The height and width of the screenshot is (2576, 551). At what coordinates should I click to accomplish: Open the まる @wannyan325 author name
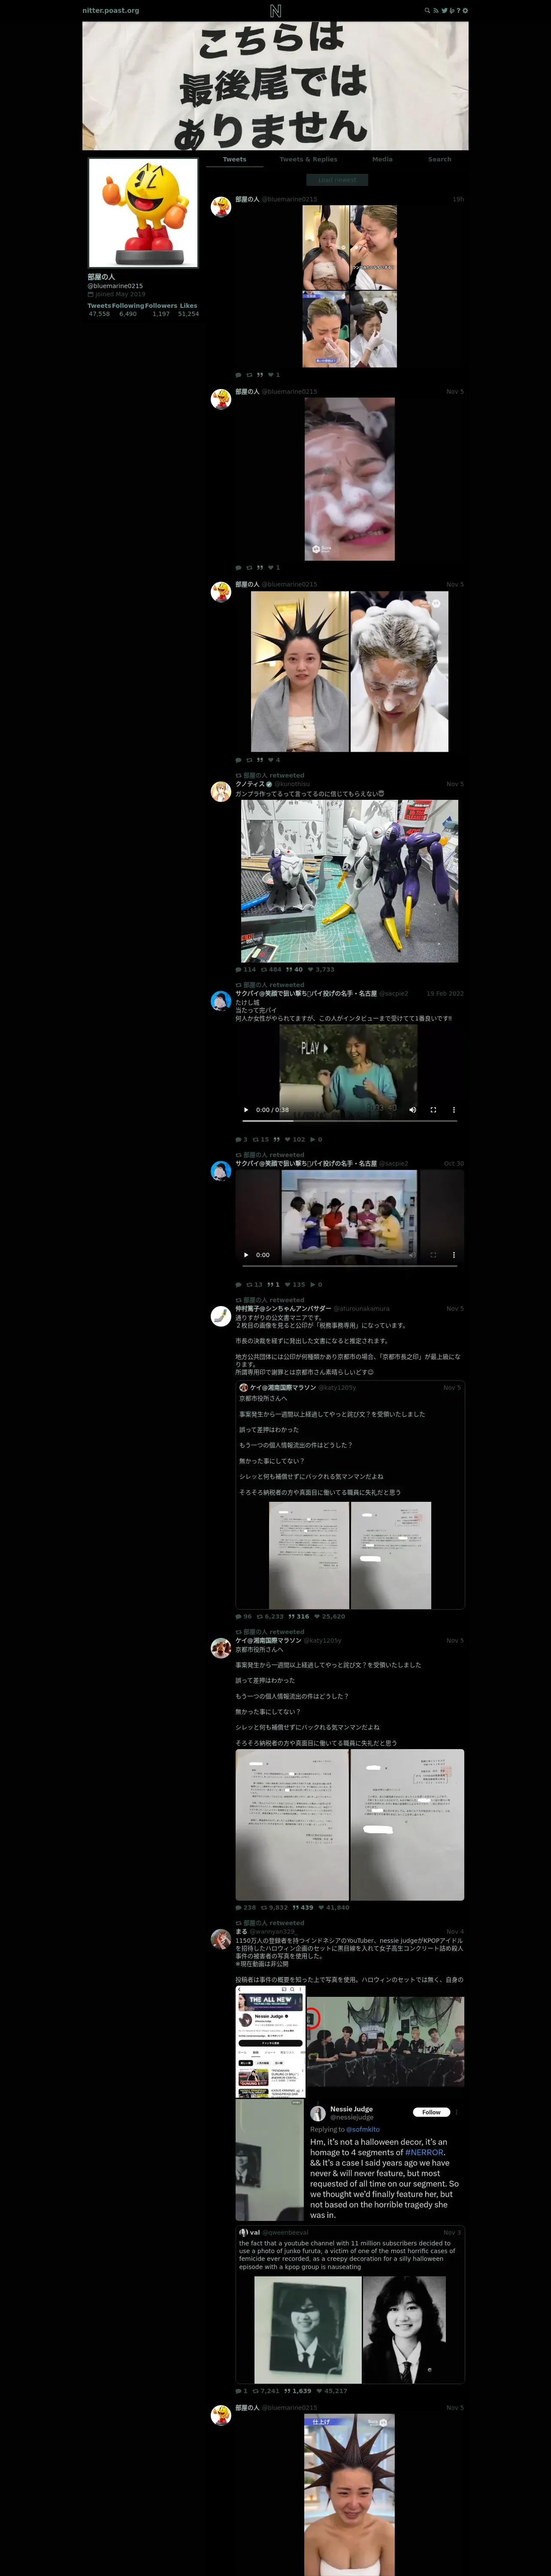click(241, 1931)
